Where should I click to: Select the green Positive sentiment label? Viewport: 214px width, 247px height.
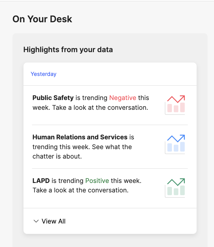[97, 181]
